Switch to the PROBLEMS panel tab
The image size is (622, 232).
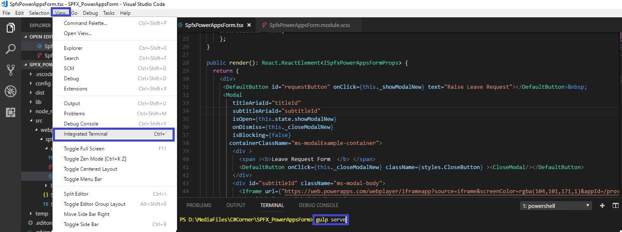coord(199,205)
